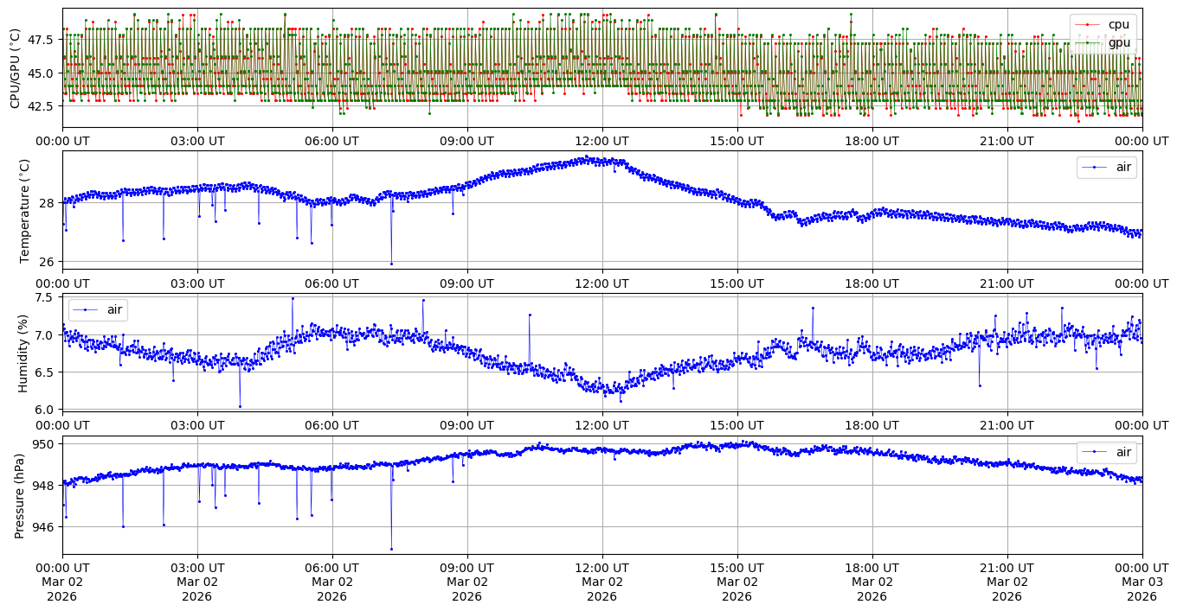1177x611 pixels.
Task: Click the Humidity (%) y-axis label
Action: tap(24, 353)
